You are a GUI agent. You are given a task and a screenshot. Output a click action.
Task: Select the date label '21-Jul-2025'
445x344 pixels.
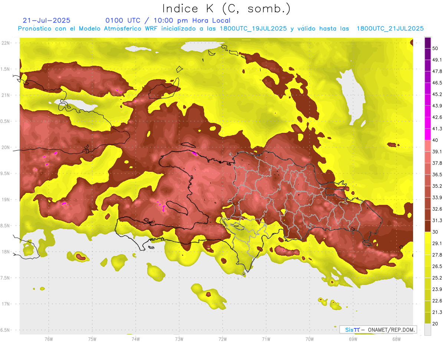coord(46,20)
